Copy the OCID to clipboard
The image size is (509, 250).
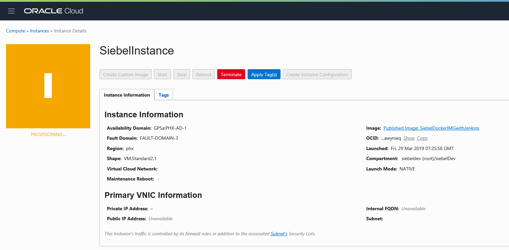[x=422, y=138]
